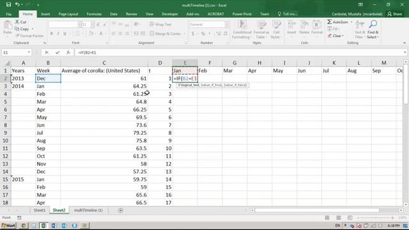Click the Chrome taskbar icon
Viewport: 409px width, 230px height.
(23, 226)
